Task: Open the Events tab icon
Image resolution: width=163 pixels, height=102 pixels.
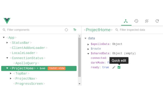Action: click(x=147, y=21)
